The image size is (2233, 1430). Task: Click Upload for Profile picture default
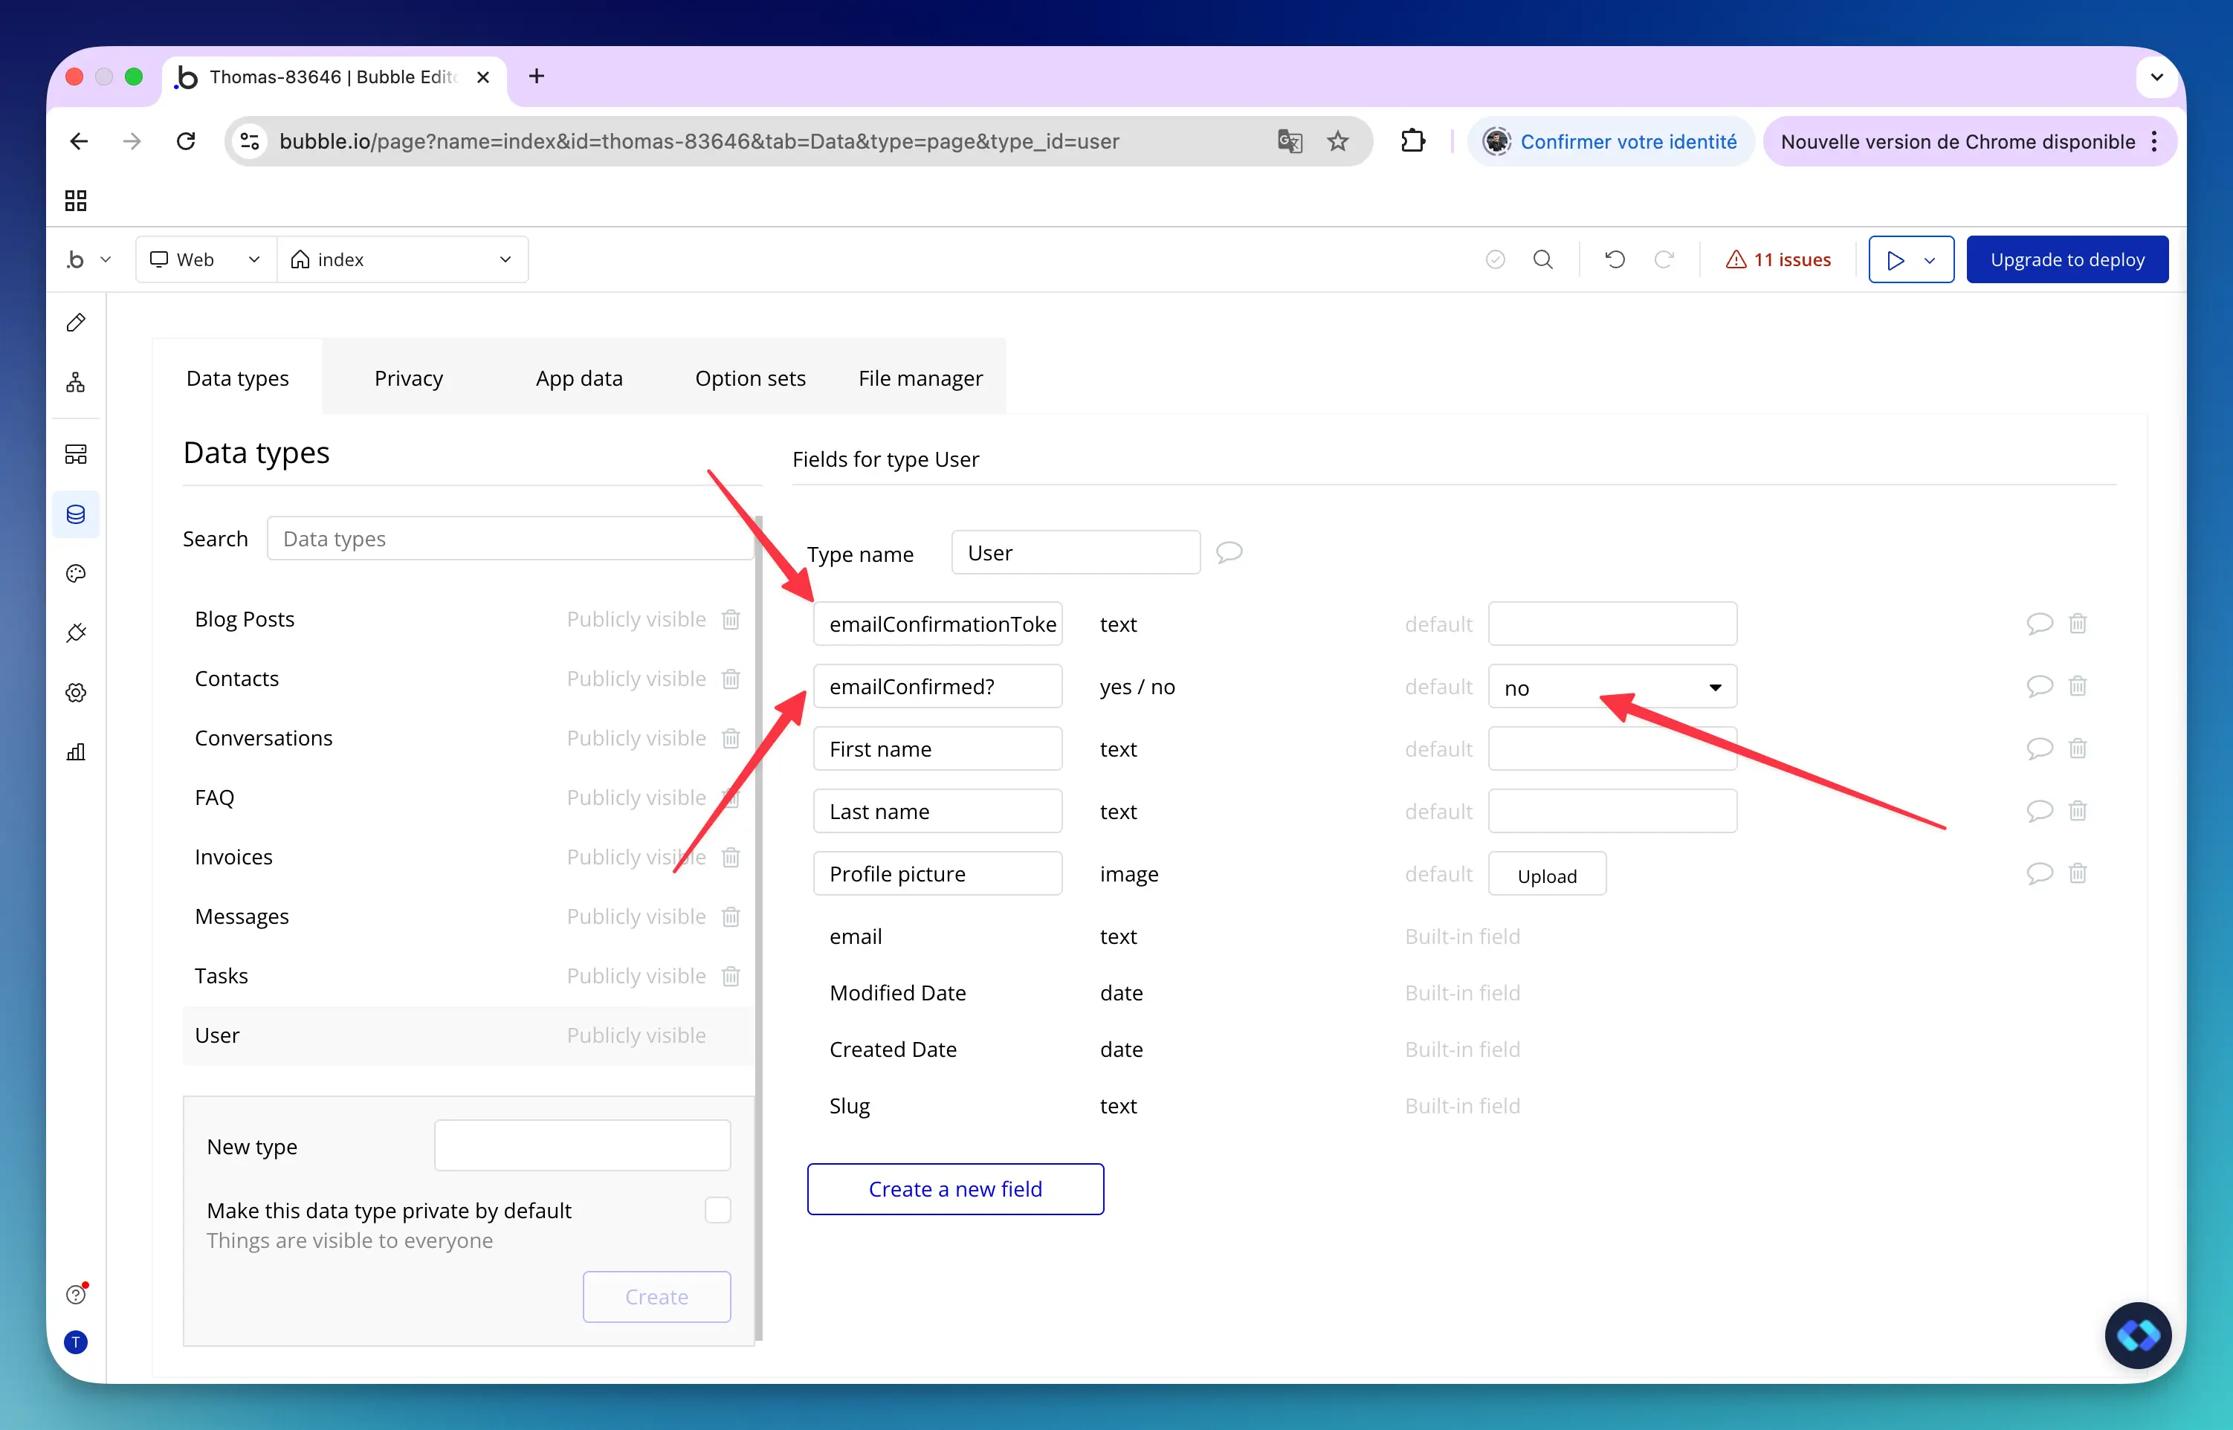point(1547,875)
